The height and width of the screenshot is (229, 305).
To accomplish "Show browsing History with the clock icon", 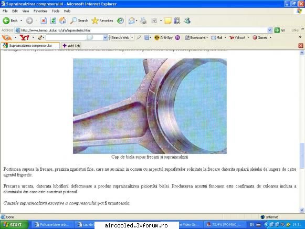I will coord(120,20).
